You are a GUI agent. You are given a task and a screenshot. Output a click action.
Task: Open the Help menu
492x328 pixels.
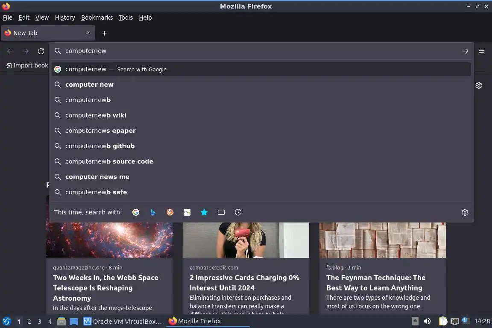145,18
